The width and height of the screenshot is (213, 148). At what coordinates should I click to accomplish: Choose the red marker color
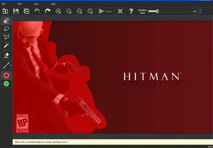[x=6, y=75]
